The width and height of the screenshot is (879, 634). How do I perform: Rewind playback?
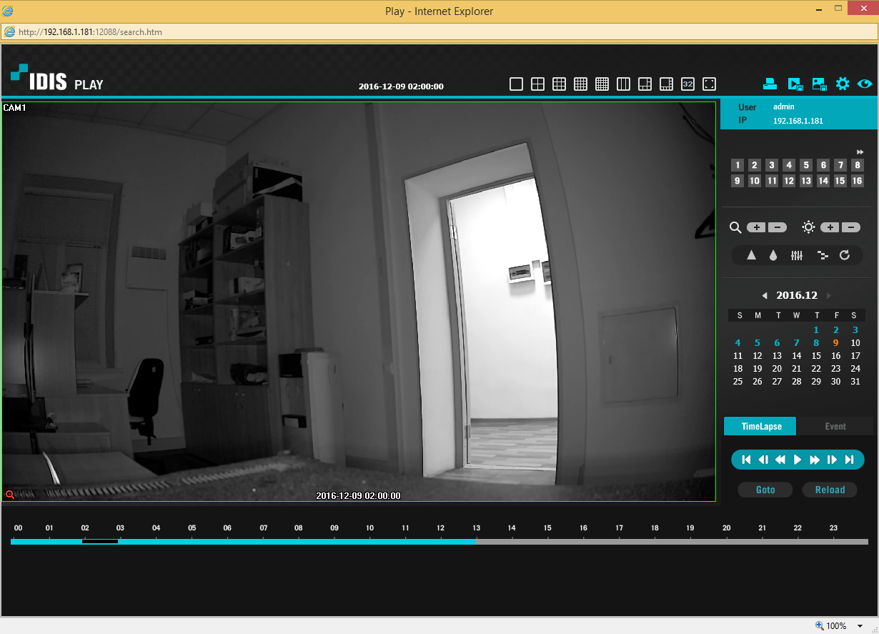coord(780,460)
